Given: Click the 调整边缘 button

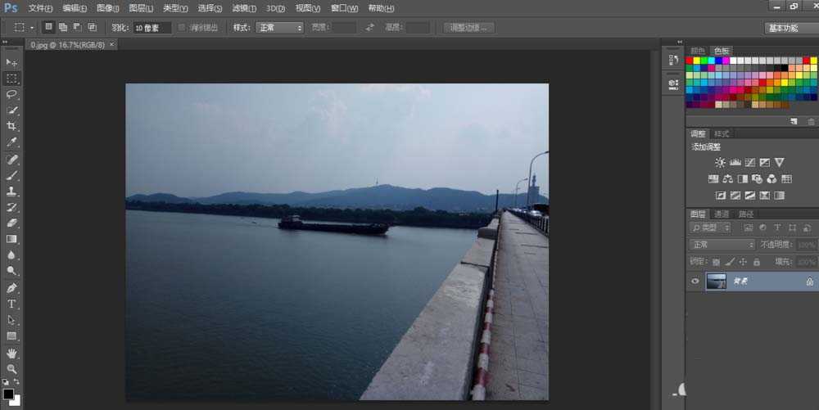Looking at the screenshot, I should tap(469, 27).
